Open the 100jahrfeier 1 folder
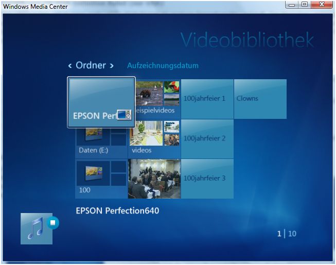Screen dimensions: 336x265 207,99
